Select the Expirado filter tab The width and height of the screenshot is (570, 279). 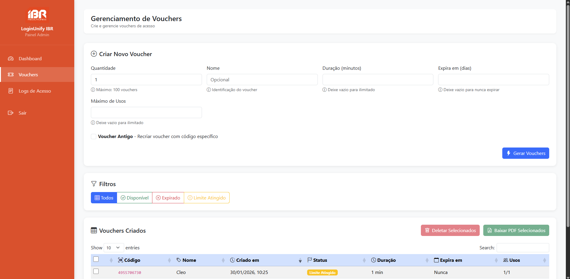pyautogui.click(x=168, y=197)
